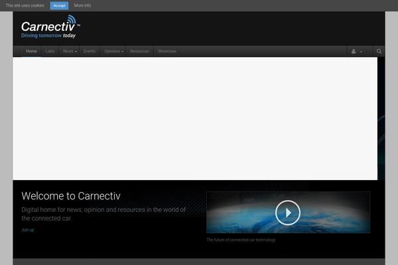Open the search magnifier icon
This screenshot has height=265, width=398.
[379, 51]
